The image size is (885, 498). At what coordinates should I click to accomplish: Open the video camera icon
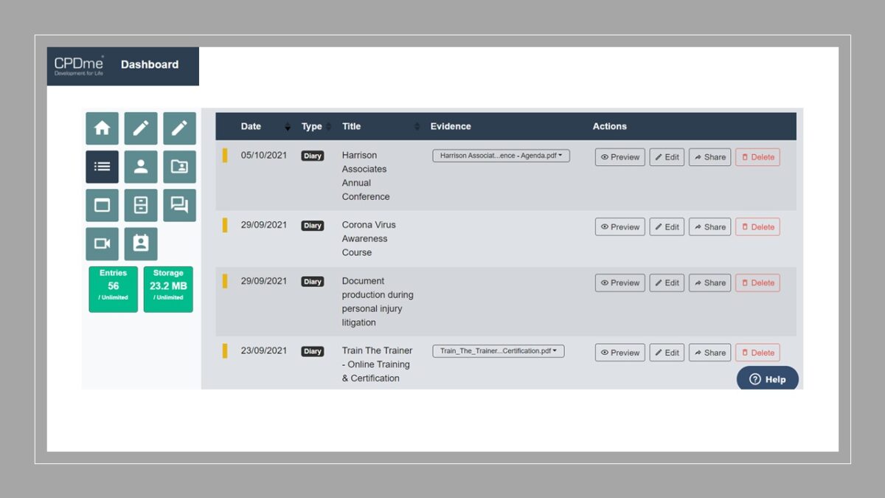(102, 243)
